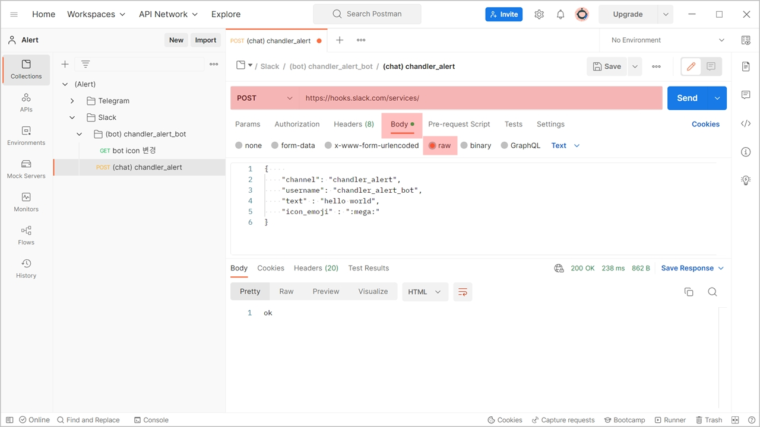Open the History sidebar panel
Image resolution: width=760 pixels, height=427 pixels.
26,269
